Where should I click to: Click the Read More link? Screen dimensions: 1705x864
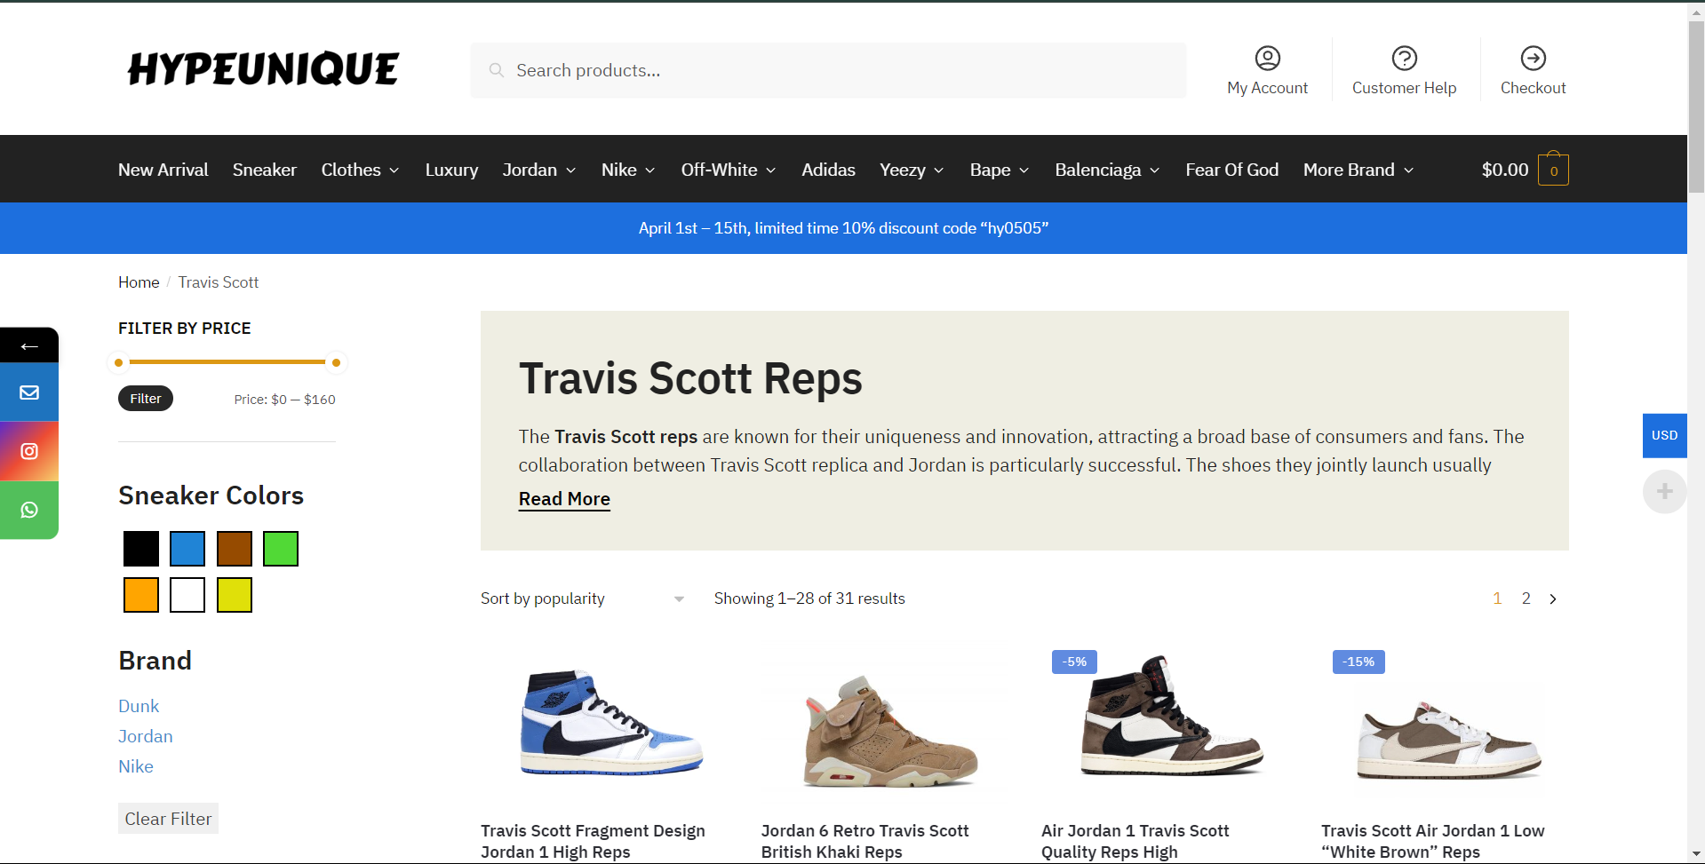click(564, 499)
